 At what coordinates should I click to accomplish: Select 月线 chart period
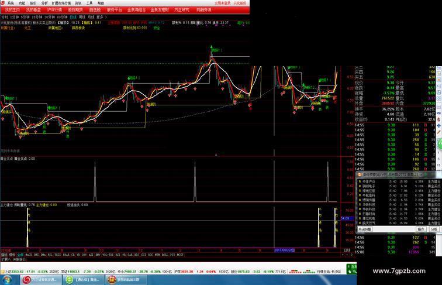click(91, 17)
